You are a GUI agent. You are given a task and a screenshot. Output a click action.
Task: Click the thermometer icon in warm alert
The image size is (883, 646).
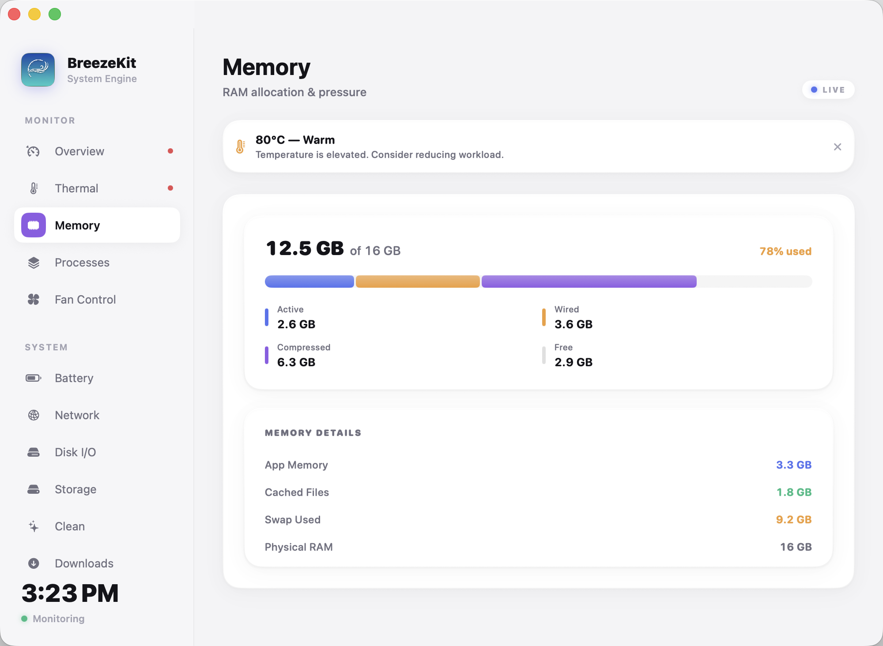coord(240,146)
